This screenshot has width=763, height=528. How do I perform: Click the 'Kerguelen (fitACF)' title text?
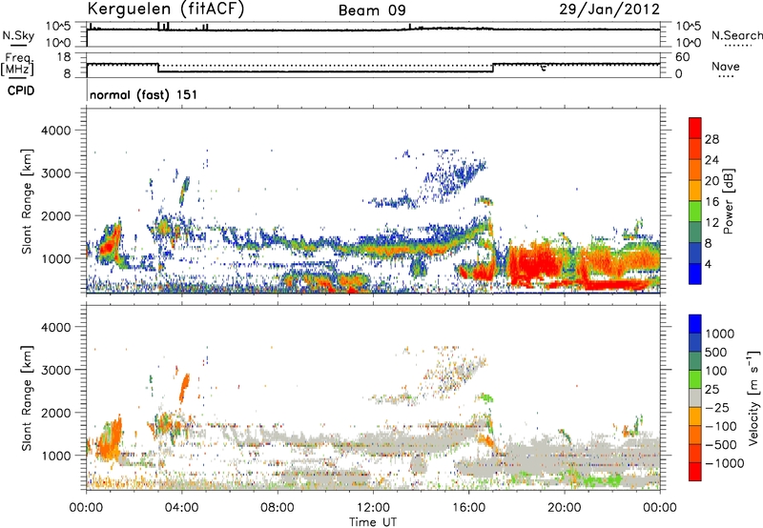166,10
